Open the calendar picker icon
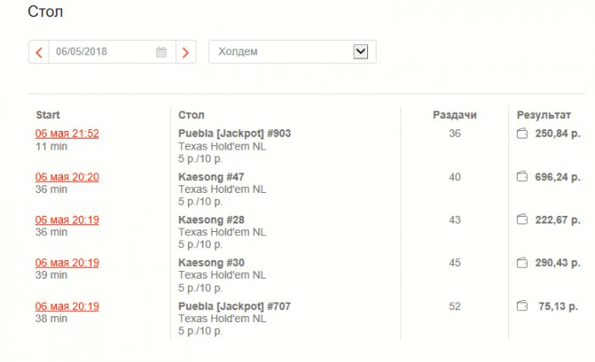 point(161,52)
